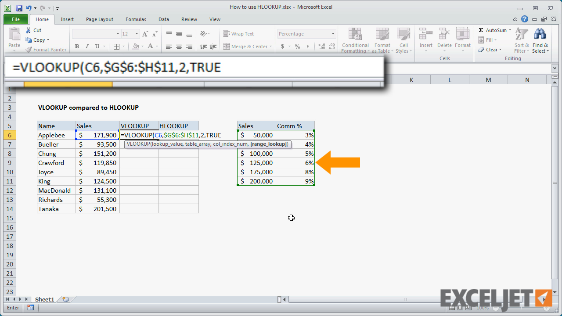
Task: Open the Merge & Center dropdown arrow
Action: [270, 47]
